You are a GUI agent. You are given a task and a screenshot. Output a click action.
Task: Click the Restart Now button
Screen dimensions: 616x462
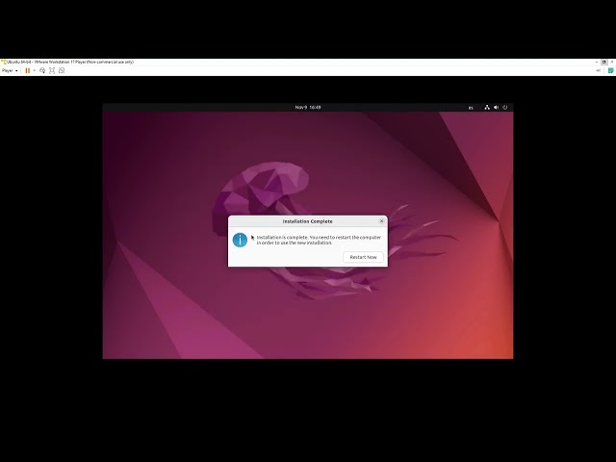[363, 257]
